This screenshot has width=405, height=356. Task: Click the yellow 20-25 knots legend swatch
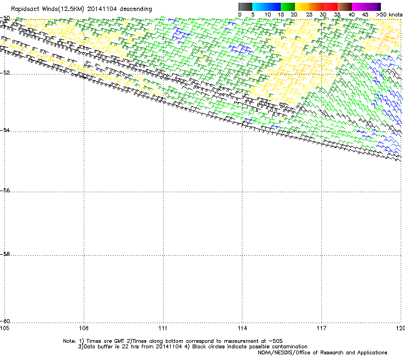[302, 7]
